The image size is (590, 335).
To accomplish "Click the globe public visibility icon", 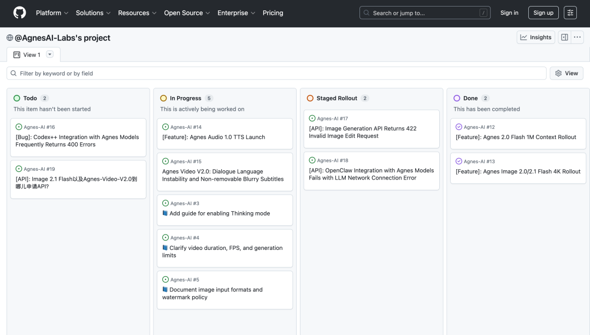I will 10,38.
